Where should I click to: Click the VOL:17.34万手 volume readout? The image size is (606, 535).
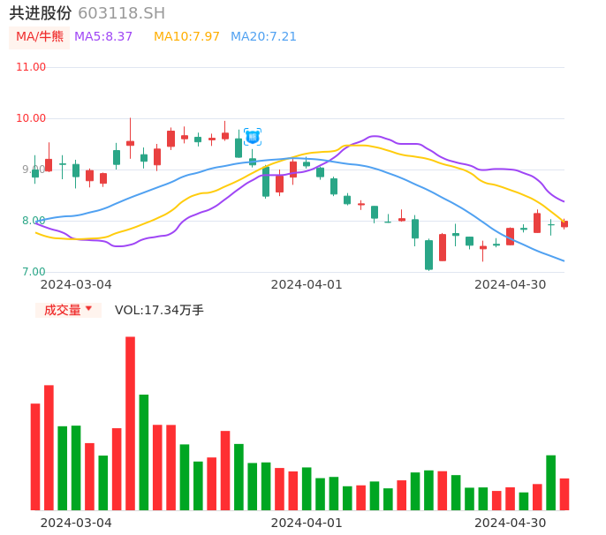point(159,310)
